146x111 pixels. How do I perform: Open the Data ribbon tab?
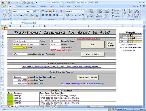pyautogui.click(x=52, y=6)
